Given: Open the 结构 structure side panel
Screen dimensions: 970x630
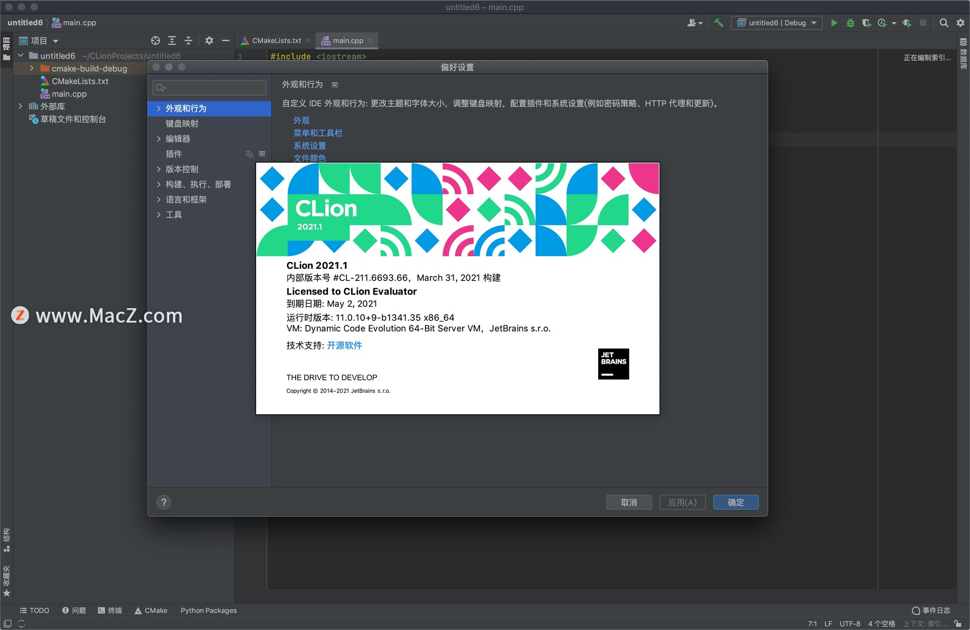Looking at the screenshot, I should point(7,540).
